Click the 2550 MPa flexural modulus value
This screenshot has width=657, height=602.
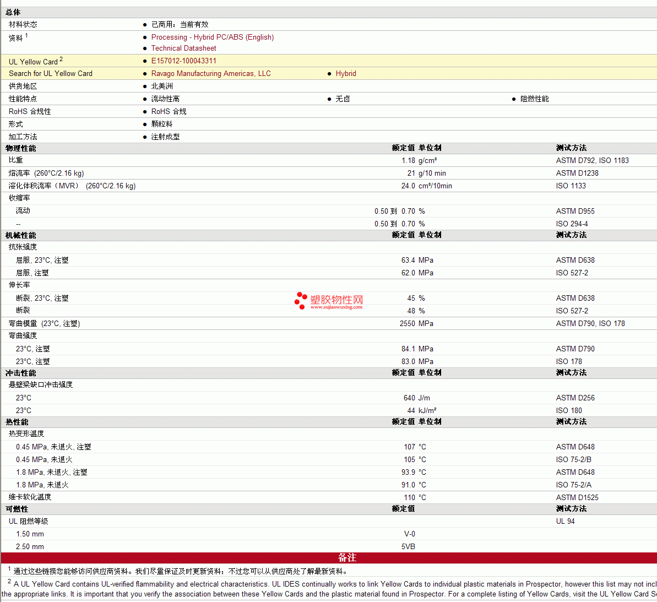point(416,323)
